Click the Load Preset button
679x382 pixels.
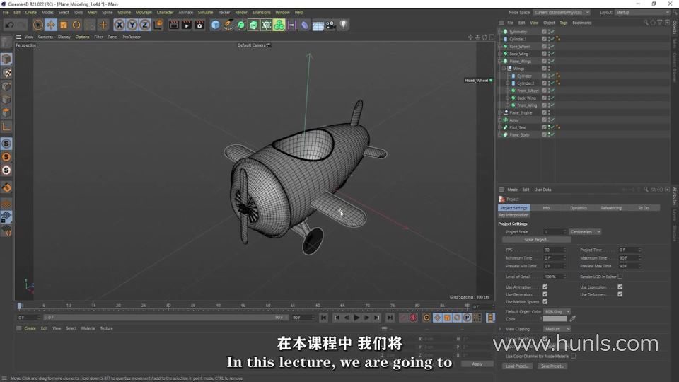click(518, 366)
